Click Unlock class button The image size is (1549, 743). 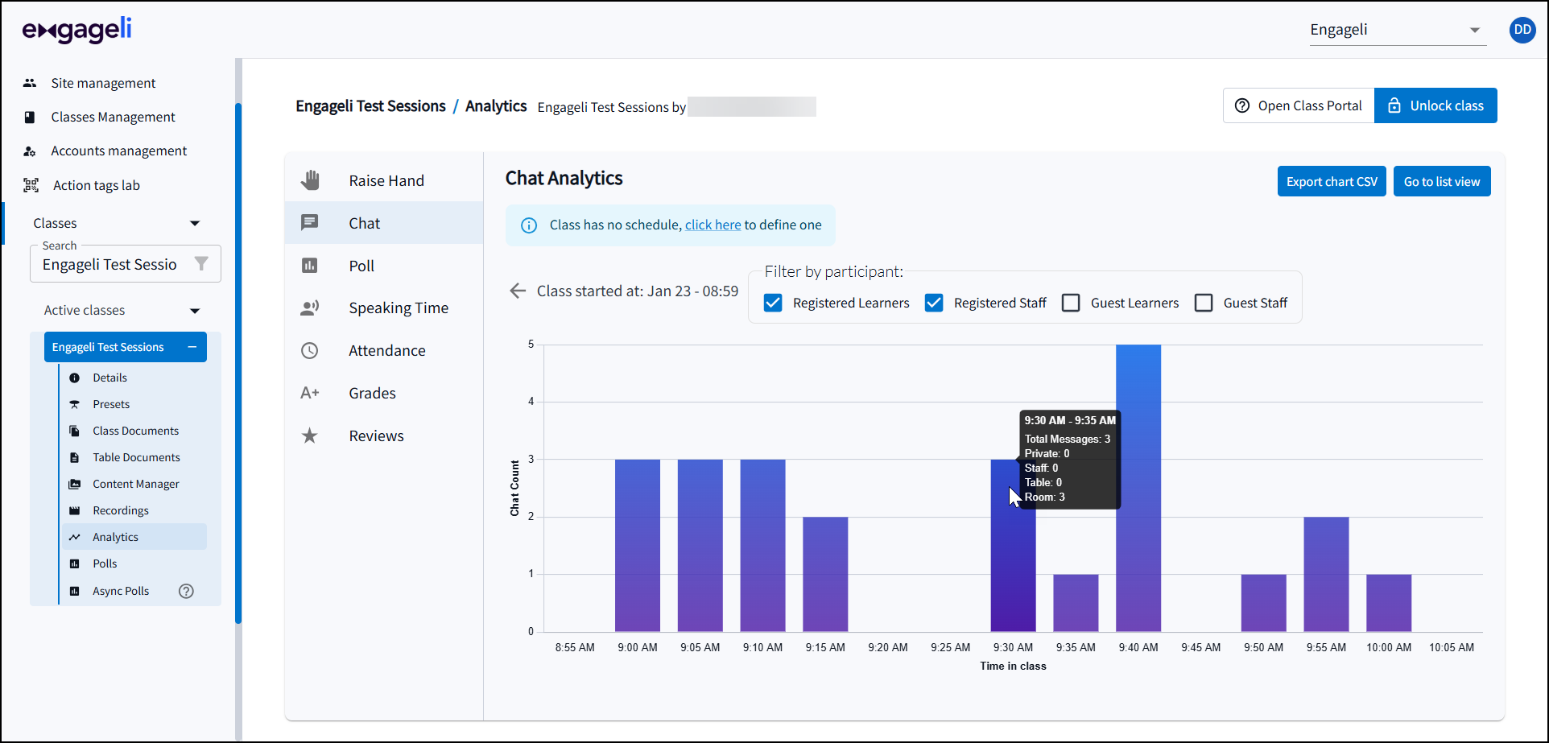click(1435, 105)
